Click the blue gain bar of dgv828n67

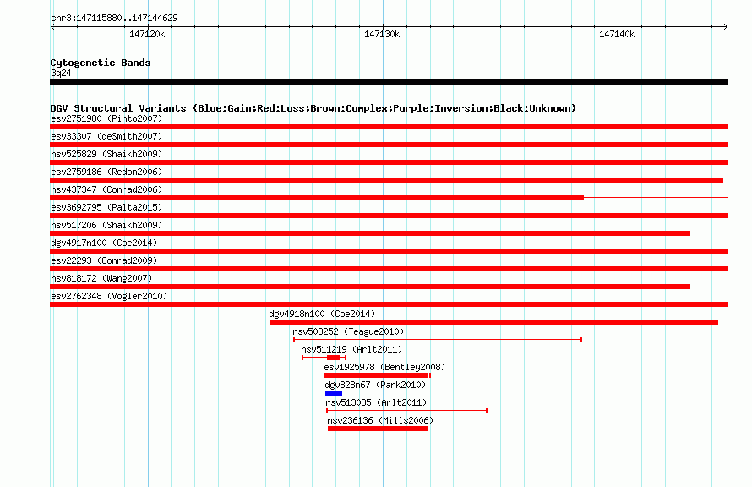[x=334, y=393]
